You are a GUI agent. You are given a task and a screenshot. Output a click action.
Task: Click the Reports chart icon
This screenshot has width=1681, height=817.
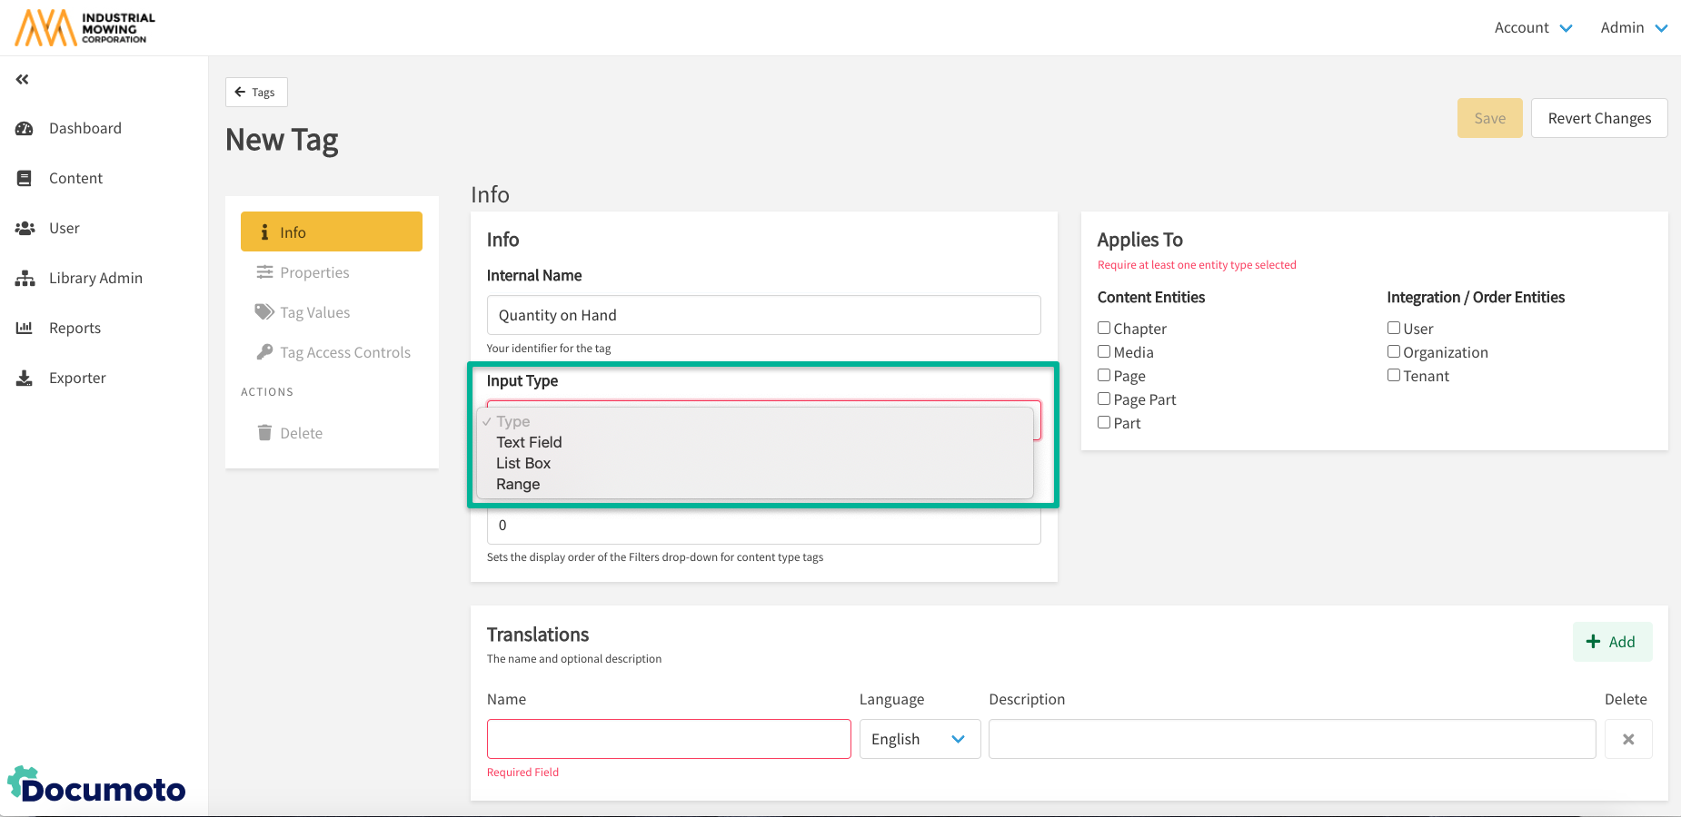tap(25, 329)
